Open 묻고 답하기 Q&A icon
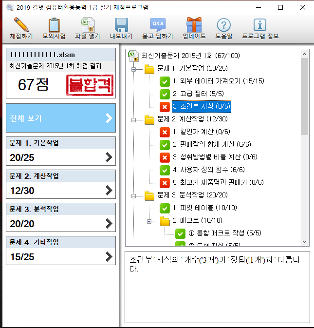The height and width of the screenshot is (328, 314). pos(158,25)
